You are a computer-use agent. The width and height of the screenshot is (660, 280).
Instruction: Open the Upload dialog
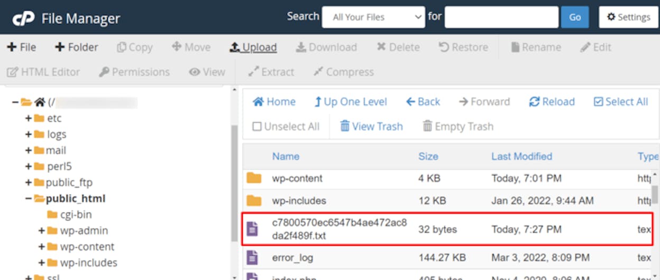[253, 47]
